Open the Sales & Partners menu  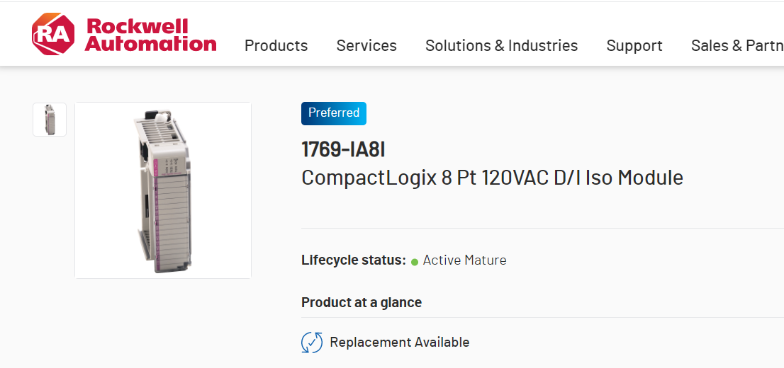tap(736, 45)
